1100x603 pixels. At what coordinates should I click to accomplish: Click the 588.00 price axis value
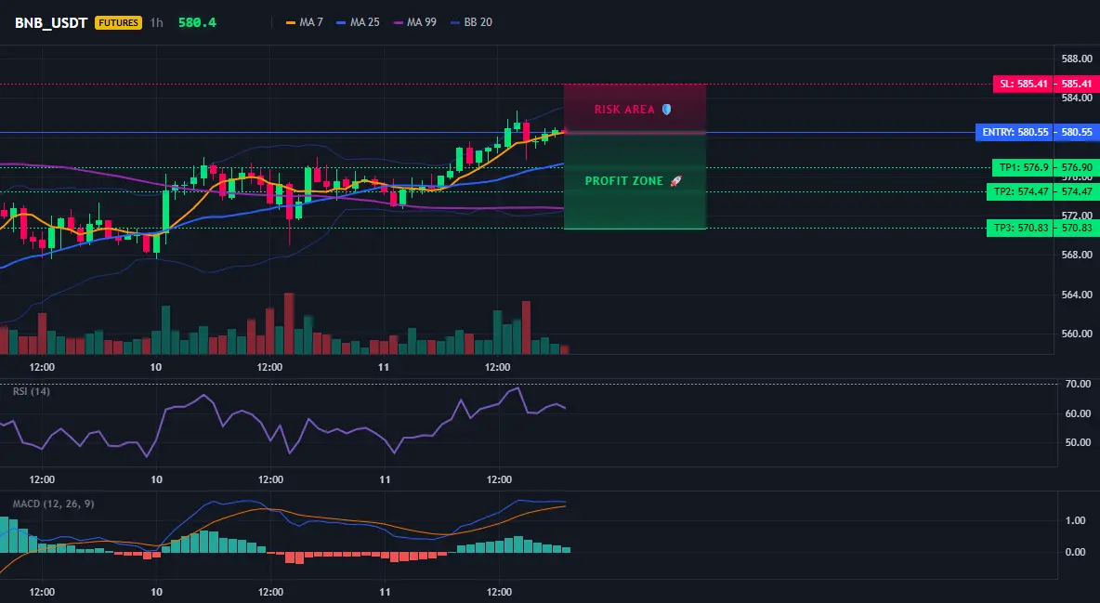1076,59
